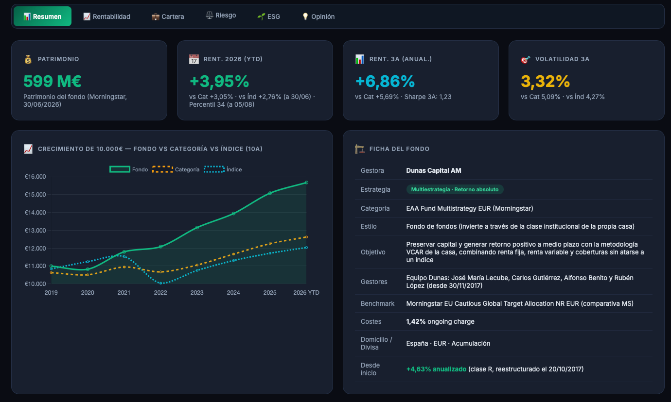Select the Resumen tab

click(42, 17)
